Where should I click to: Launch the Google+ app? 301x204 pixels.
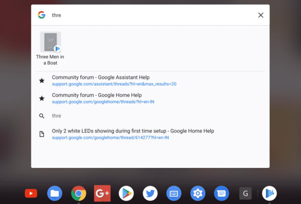(x=102, y=193)
